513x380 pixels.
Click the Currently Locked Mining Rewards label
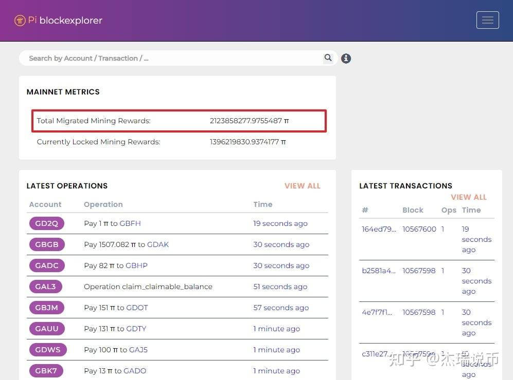click(x=98, y=142)
